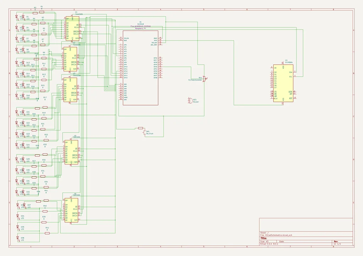This screenshot has width=363, height=256.
Task: Click the SDA pin label on PCF8584
Action: pyautogui.click(x=290, y=72)
